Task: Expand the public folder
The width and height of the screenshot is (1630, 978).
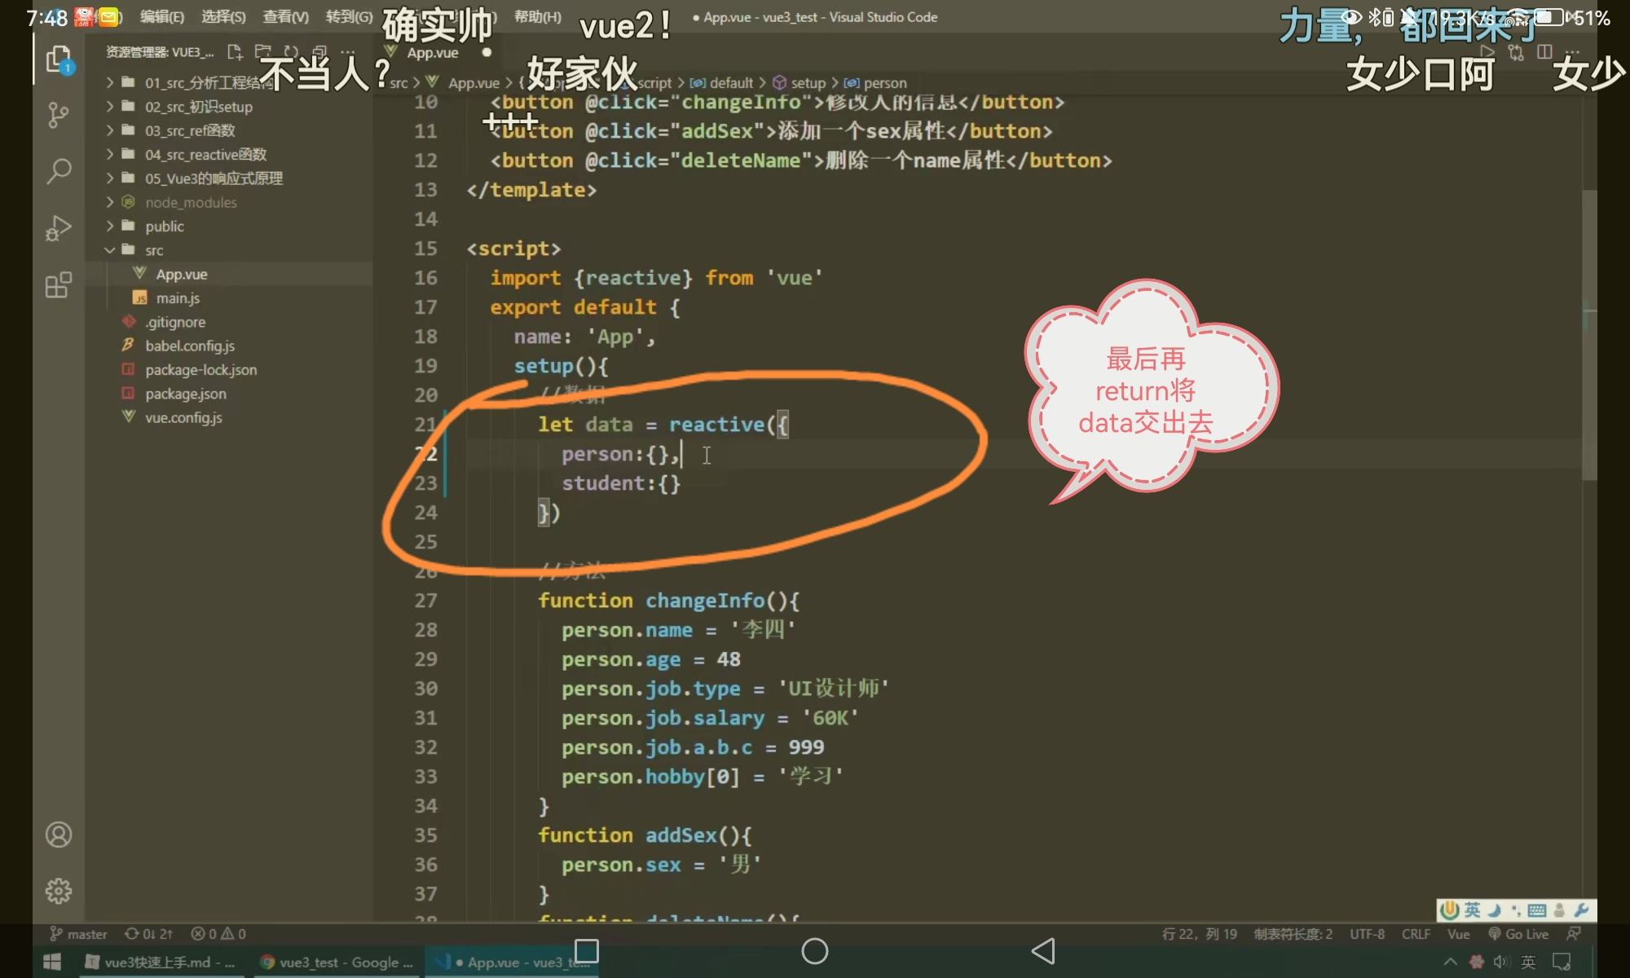Action: tap(164, 227)
